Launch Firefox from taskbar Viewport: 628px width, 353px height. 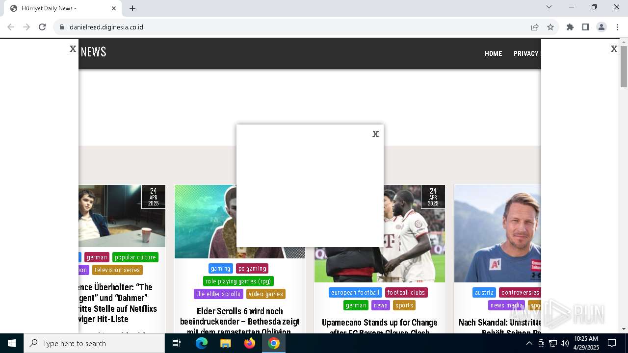[250, 343]
